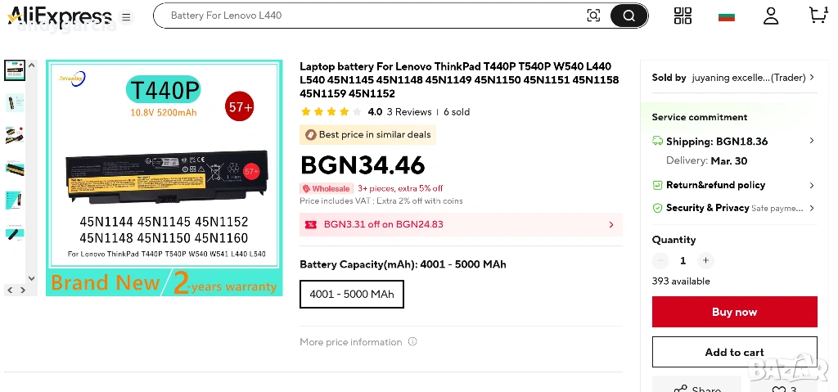Select the 4001 - 5000 MAh capacity option
838x392 pixels.
point(352,294)
